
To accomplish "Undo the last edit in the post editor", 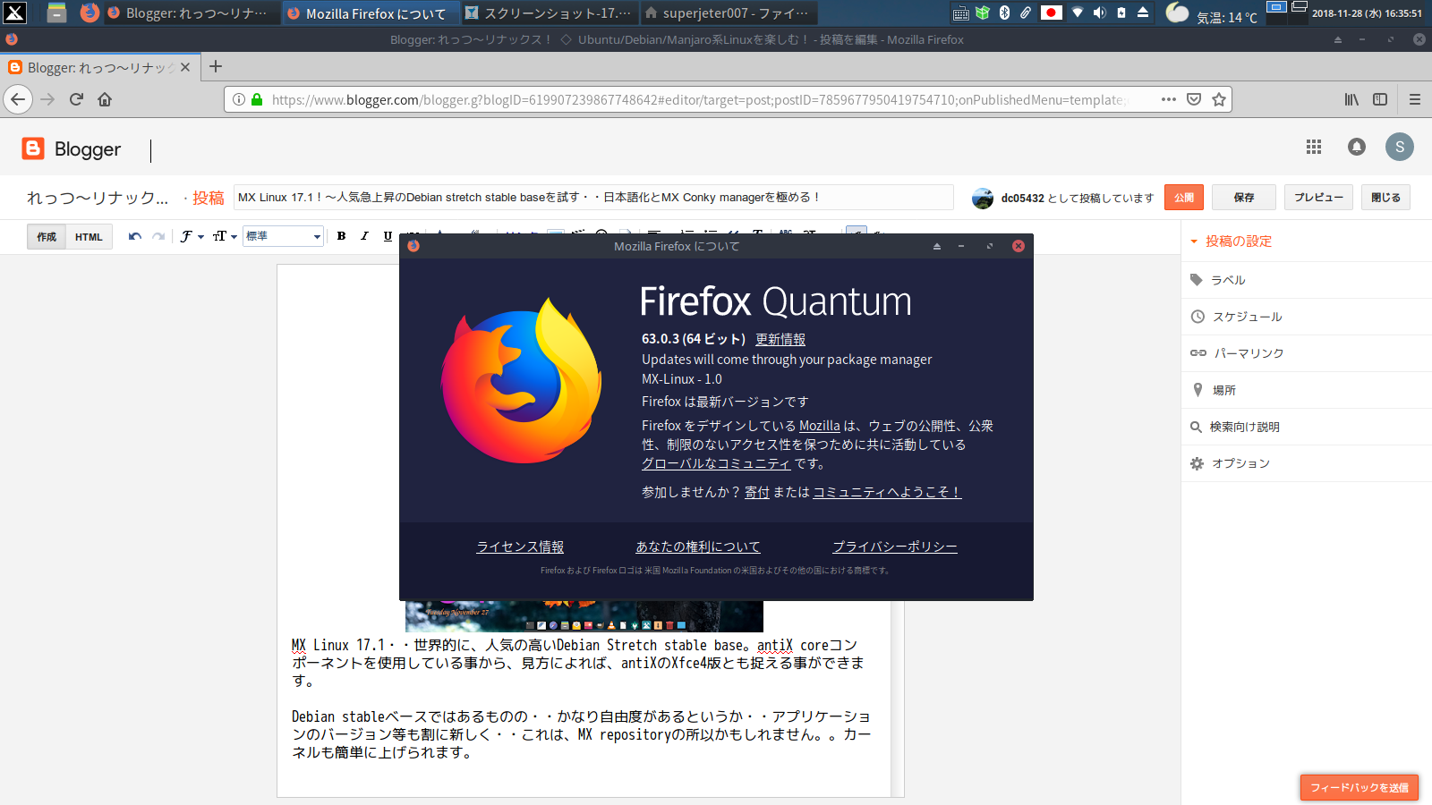I will click(x=135, y=236).
